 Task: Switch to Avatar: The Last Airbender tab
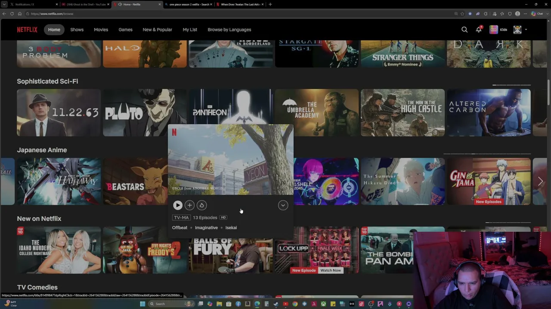[240, 4]
